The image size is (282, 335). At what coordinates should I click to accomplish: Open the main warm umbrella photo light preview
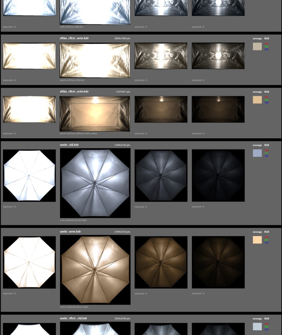(x=95, y=270)
